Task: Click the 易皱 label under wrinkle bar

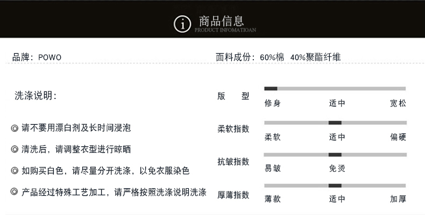Action: 272,168
